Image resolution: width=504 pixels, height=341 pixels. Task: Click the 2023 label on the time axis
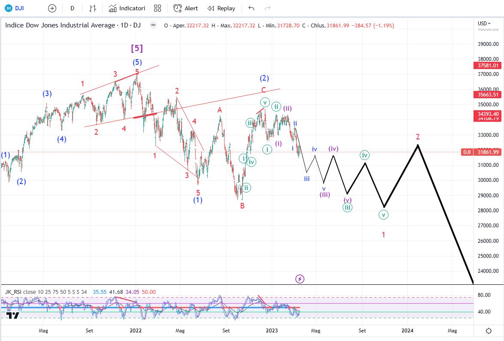coord(272,330)
